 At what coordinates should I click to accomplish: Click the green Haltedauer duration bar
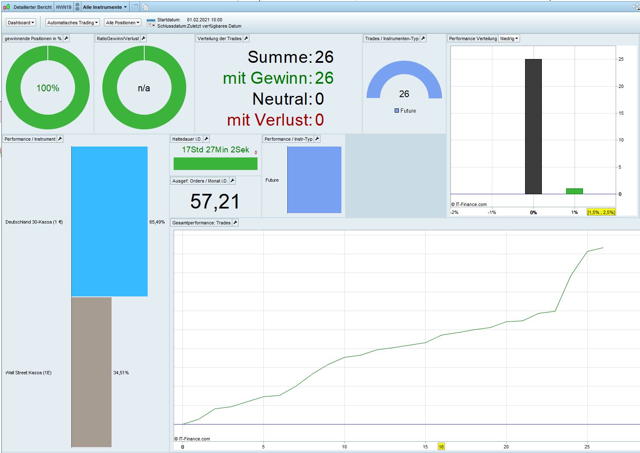(216, 164)
